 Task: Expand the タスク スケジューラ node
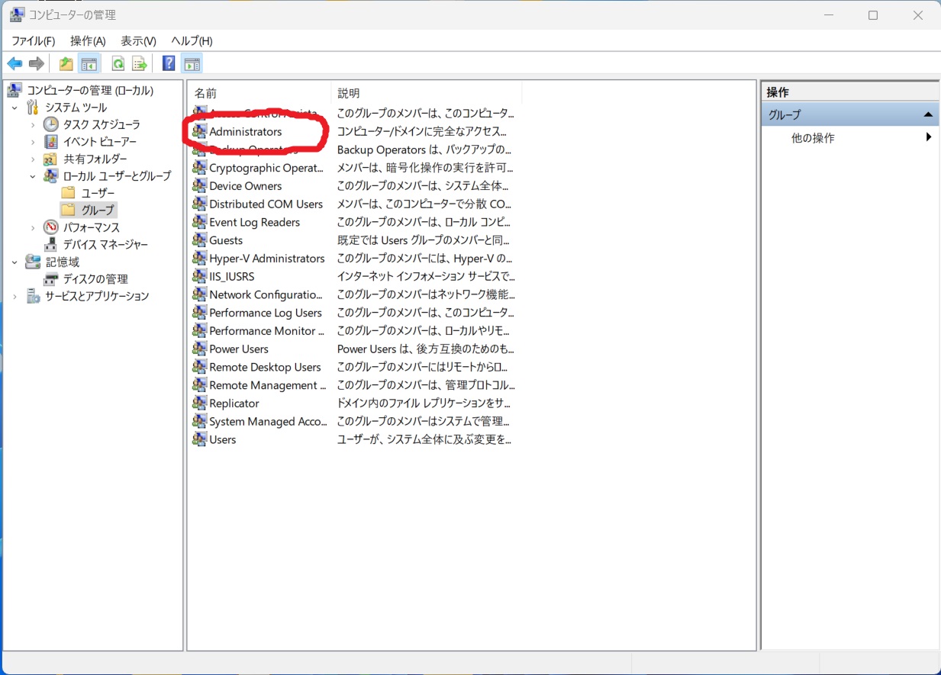[33, 124]
